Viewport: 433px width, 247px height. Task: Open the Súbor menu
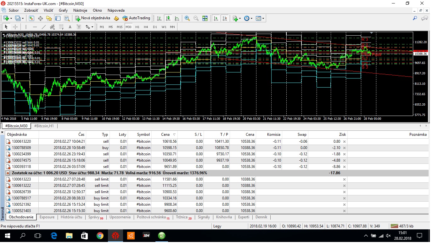14,10
